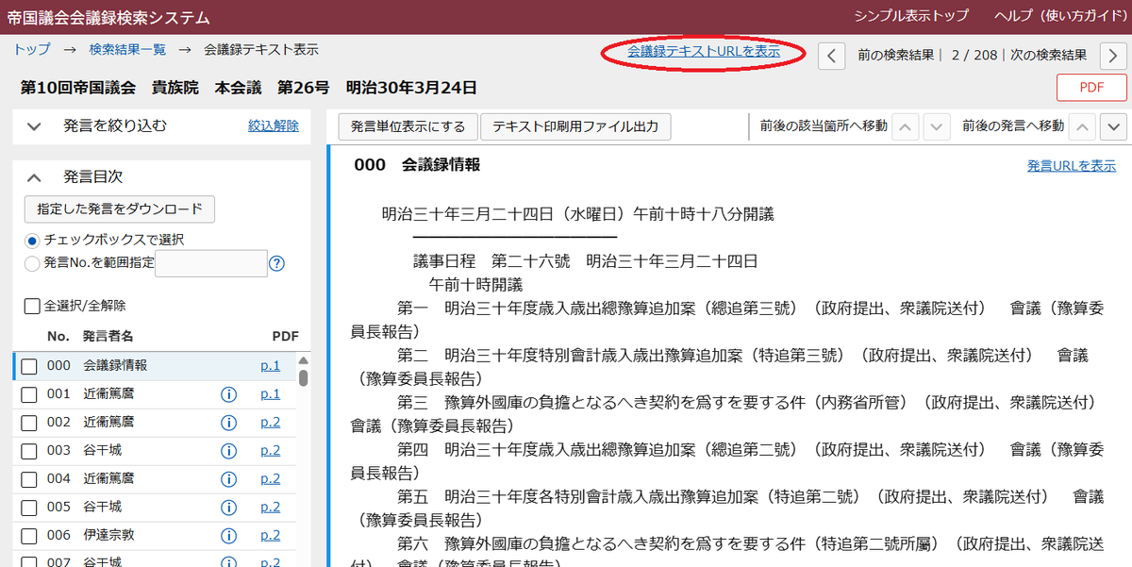Click 発言単位表示にする button
Image resolution: width=1132 pixels, height=567 pixels.
click(x=408, y=125)
